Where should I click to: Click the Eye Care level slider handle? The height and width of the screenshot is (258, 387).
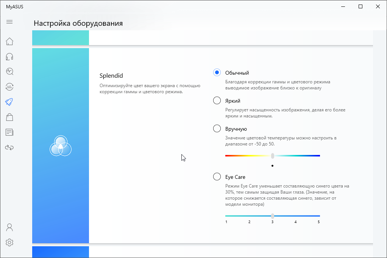click(273, 216)
